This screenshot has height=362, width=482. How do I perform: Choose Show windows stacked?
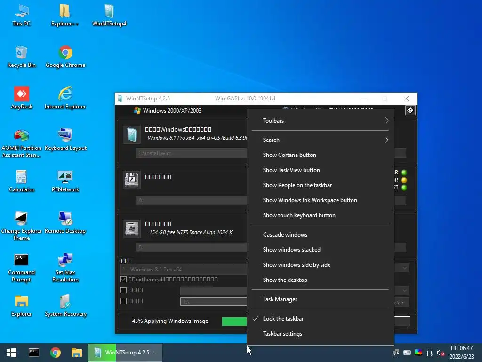(320, 250)
